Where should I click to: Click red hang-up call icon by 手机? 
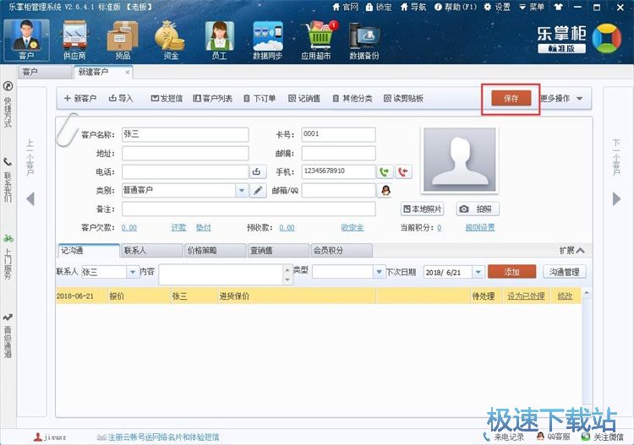point(403,171)
